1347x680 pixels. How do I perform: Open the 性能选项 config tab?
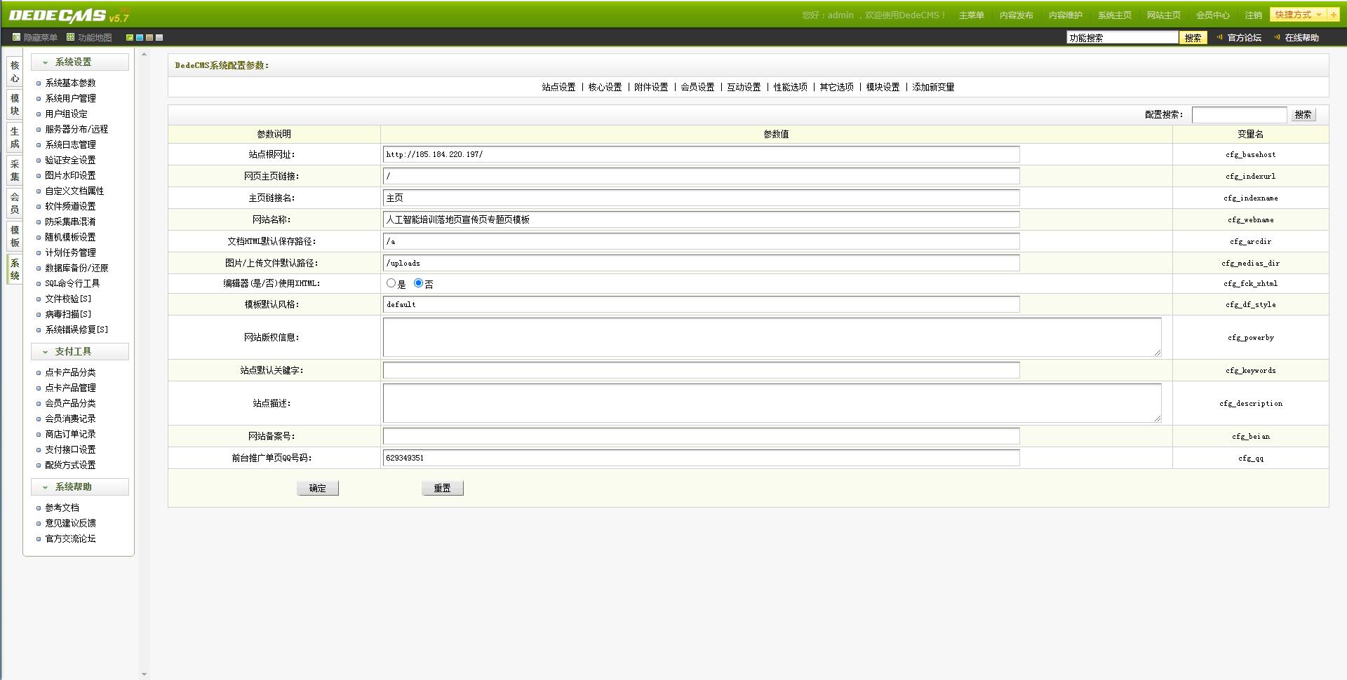(790, 87)
